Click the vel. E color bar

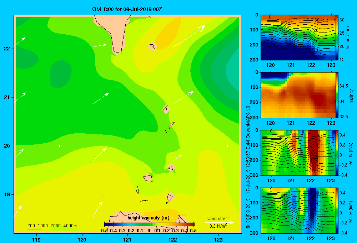[x=337, y=210]
